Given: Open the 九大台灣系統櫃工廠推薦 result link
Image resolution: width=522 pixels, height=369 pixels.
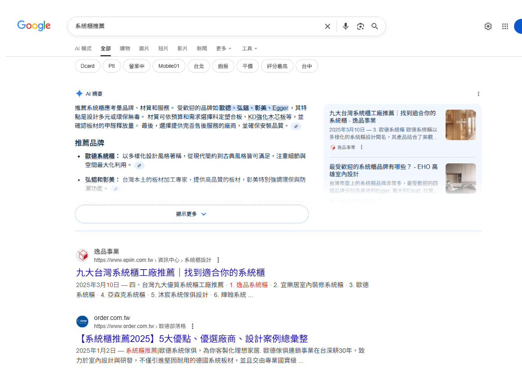Looking at the screenshot, I should [171, 273].
